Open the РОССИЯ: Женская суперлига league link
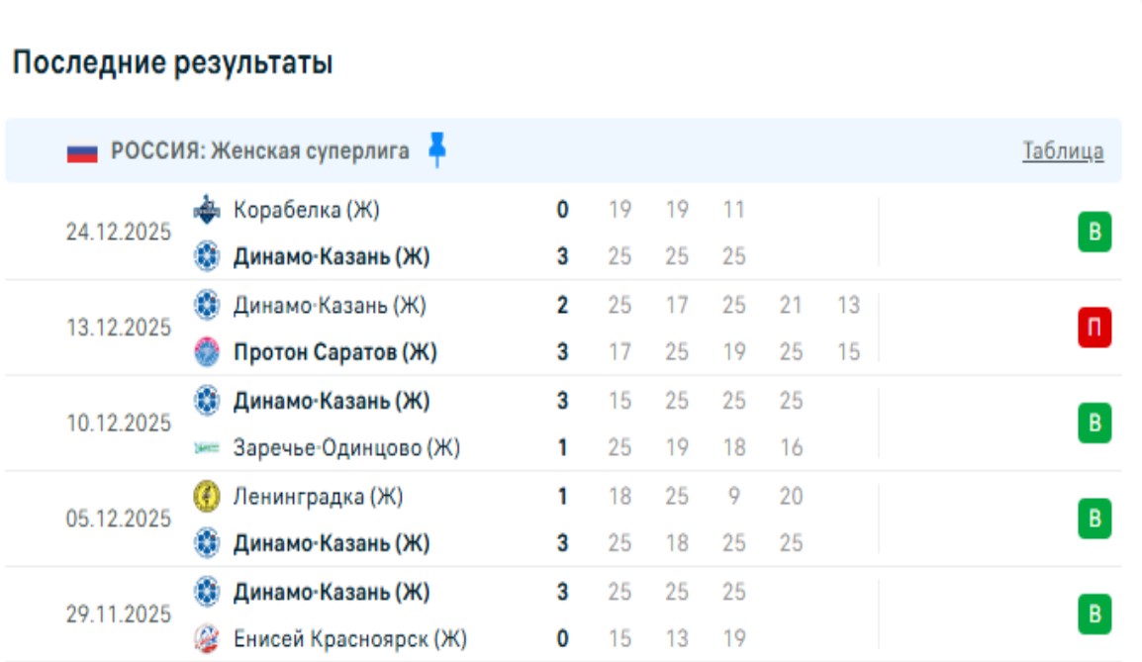Screen dimensions: 1142x662 [x=259, y=151]
